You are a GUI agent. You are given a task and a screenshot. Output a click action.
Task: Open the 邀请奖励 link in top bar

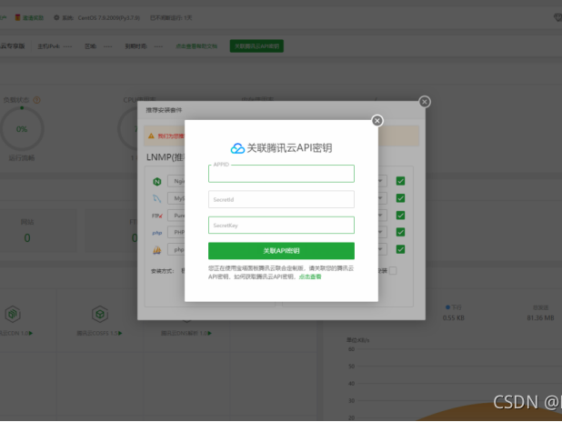point(33,17)
